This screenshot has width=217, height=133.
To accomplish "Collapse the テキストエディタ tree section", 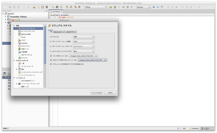I will (x=14, y=60).
